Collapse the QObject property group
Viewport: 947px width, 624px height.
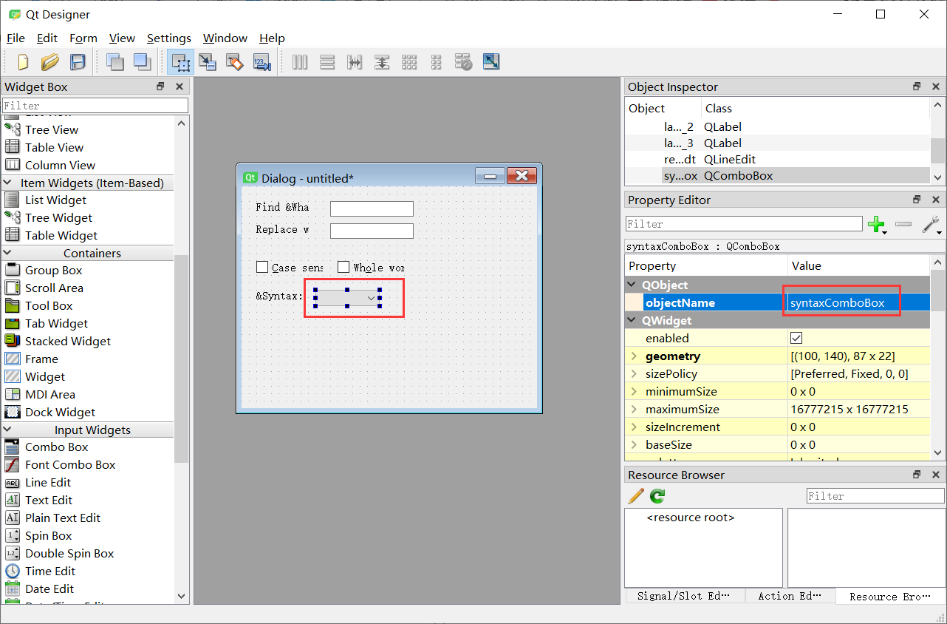point(632,285)
